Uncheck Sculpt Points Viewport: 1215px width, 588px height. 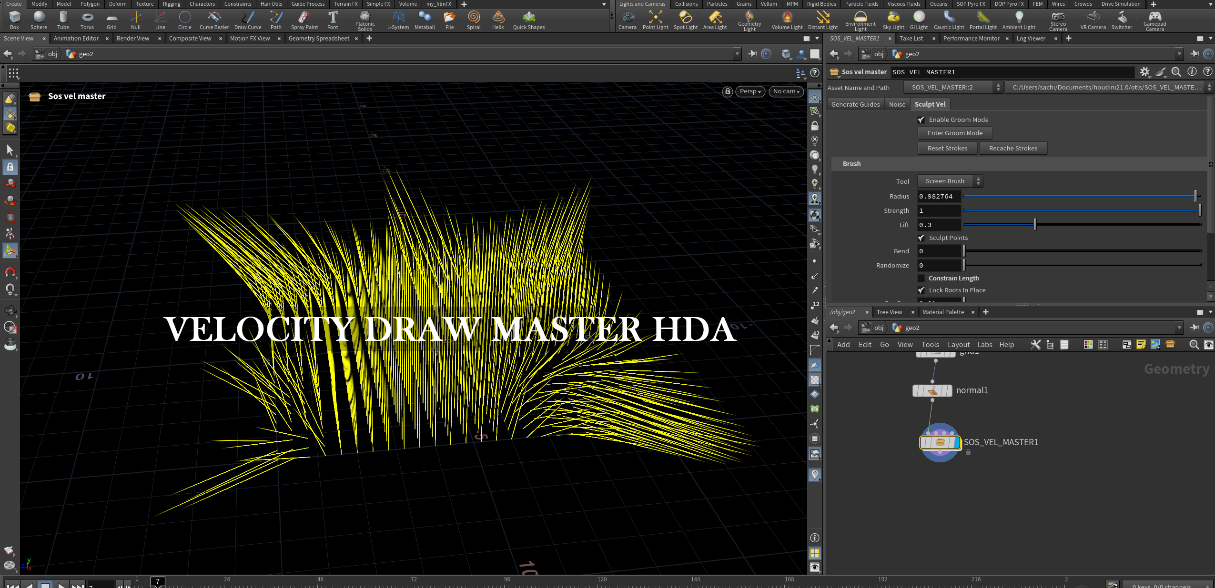click(921, 238)
